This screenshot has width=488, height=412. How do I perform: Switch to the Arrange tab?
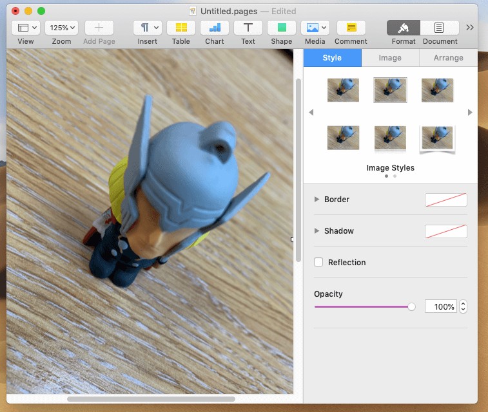click(x=449, y=58)
